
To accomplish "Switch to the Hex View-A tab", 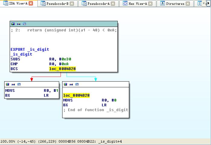I will coord(138,4).
